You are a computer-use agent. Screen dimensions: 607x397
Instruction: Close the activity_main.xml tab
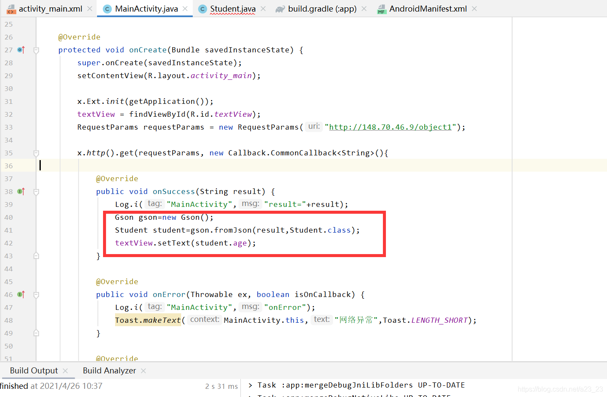coord(90,9)
